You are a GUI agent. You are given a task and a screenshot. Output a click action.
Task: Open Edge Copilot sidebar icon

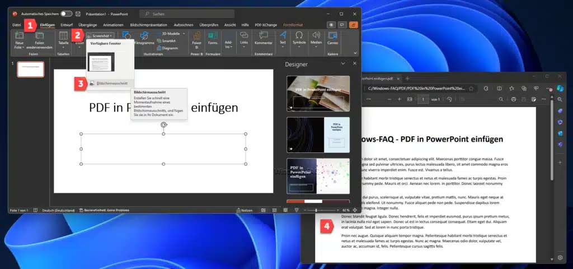pyautogui.click(x=560, y=88)
